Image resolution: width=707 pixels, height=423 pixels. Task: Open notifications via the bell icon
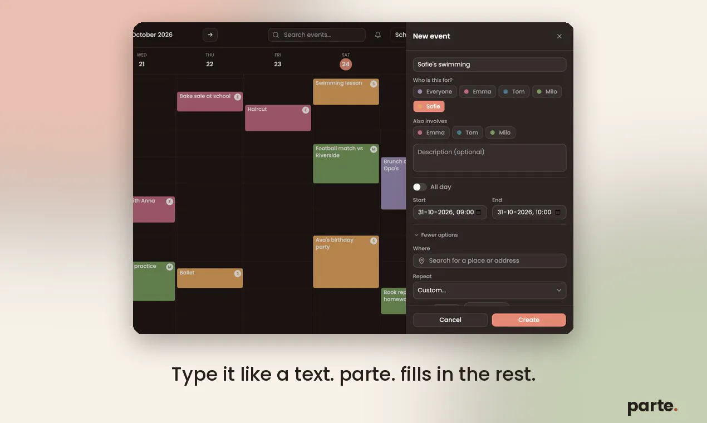[x=378, y=35]
